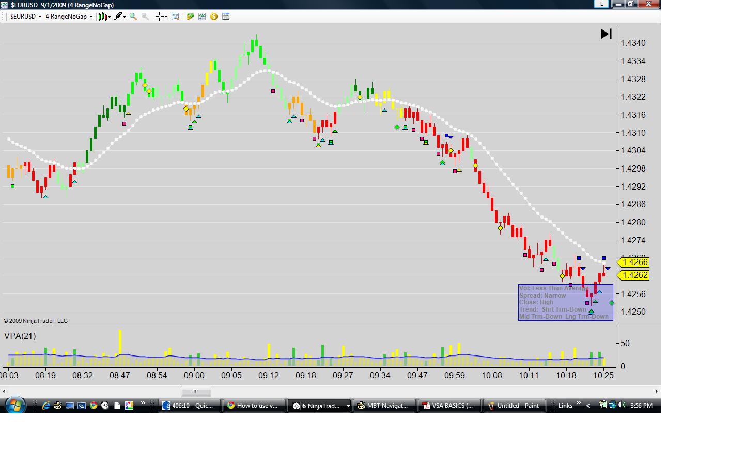Open the 4 RangeNoGap interval selector
744x465 pixels.
pos(69,17)
